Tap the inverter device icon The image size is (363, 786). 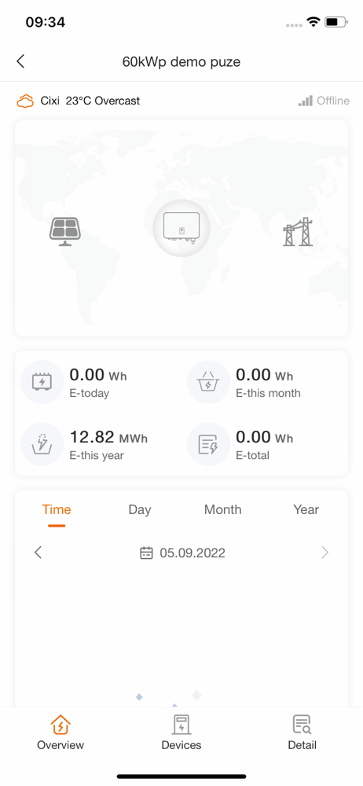181,228
